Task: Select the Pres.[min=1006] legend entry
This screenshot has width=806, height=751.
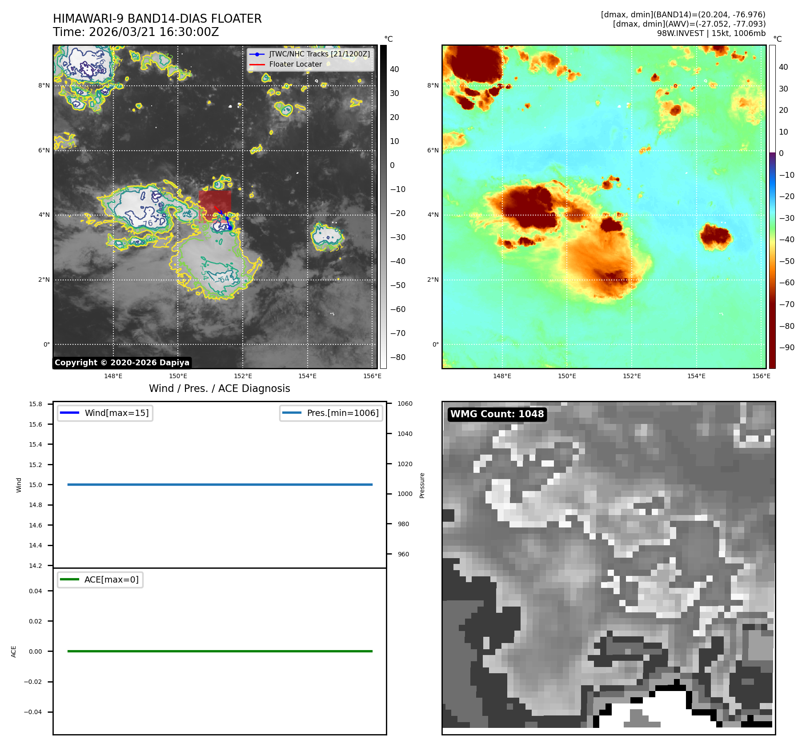Action: pos(342,413)
